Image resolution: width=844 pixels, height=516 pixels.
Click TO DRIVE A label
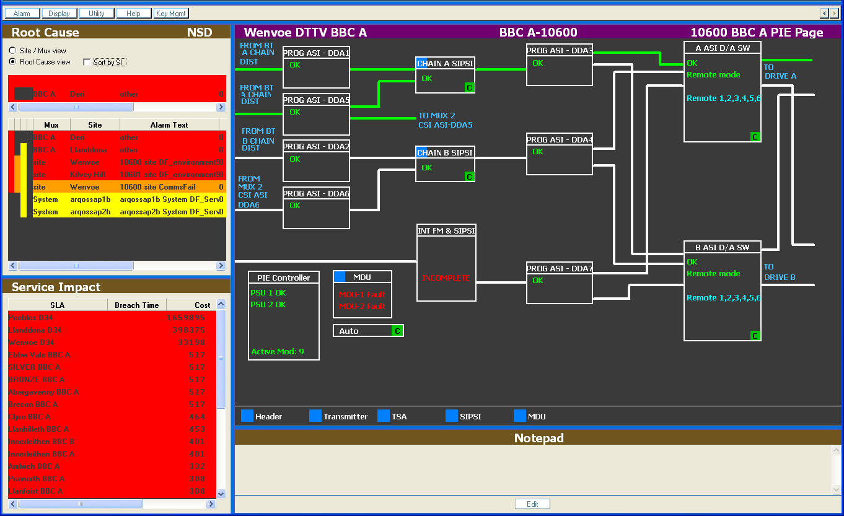point(780,72)
